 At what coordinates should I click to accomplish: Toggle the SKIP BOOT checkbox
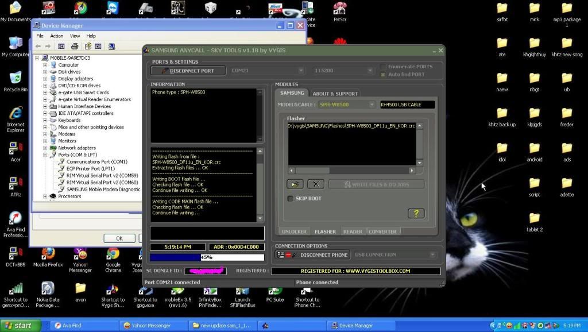(x=290, y=198)
